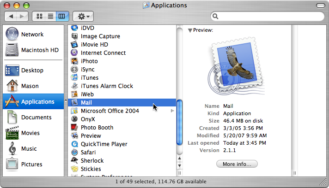Click the toolbar hide pill button
329x188 pixels.
(320, 6)
